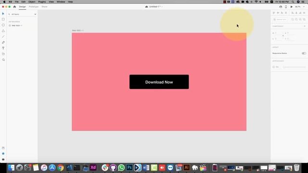Click the width input field
Screen dimensions: 308x173
point(278,33)
